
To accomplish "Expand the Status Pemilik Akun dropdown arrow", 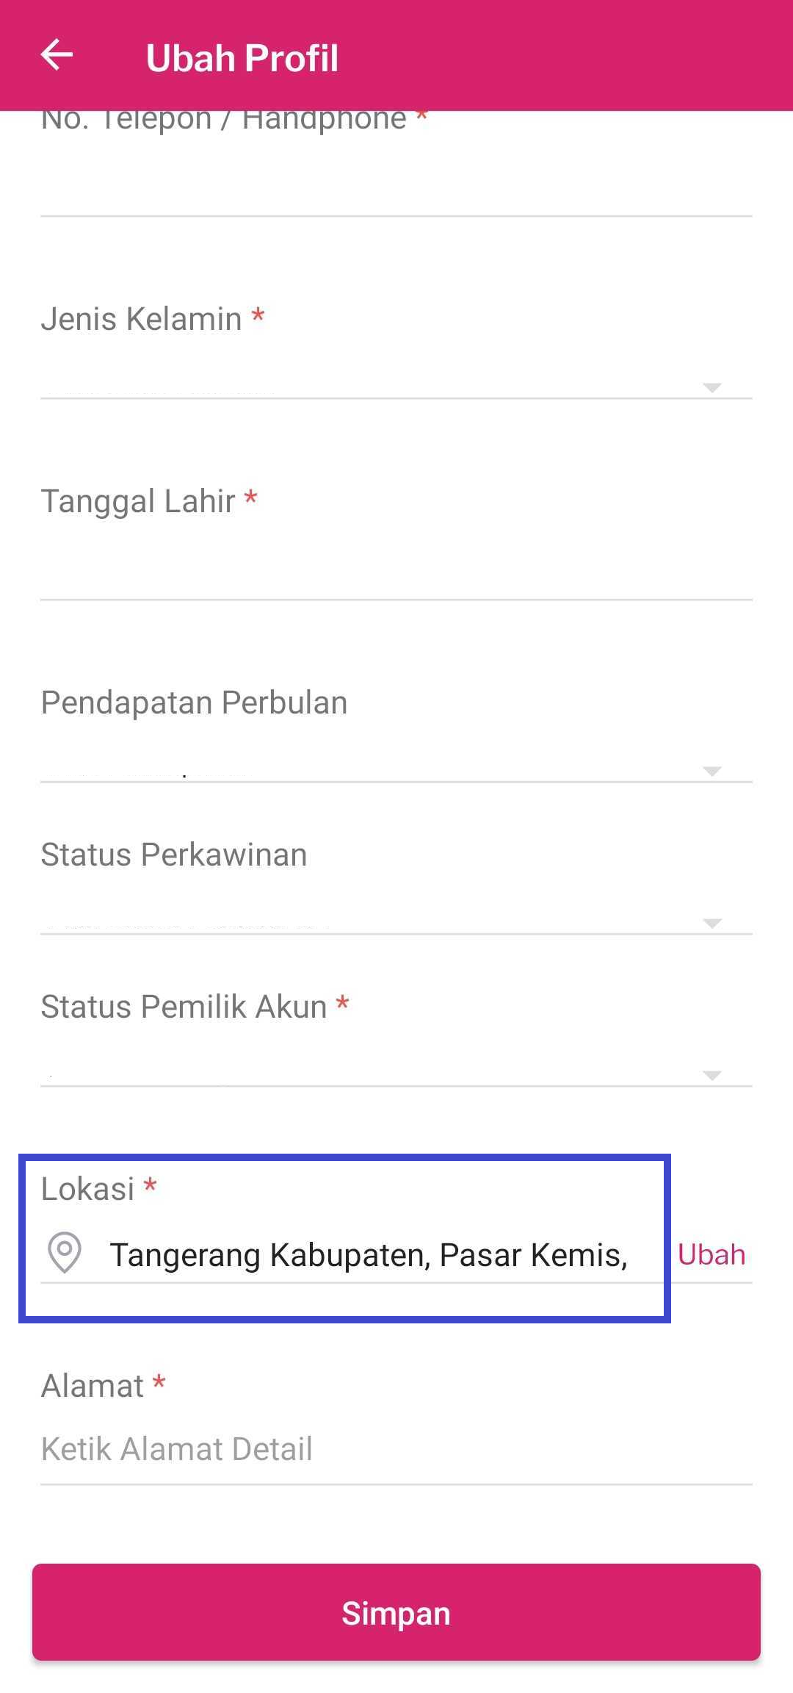I will [711, 1075].
